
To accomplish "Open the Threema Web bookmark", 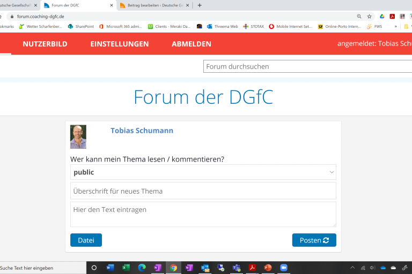I will [x=222, y=26].
